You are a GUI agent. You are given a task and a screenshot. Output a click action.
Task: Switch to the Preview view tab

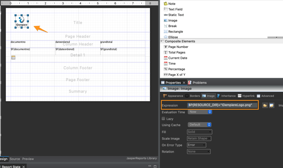point(28,159)
